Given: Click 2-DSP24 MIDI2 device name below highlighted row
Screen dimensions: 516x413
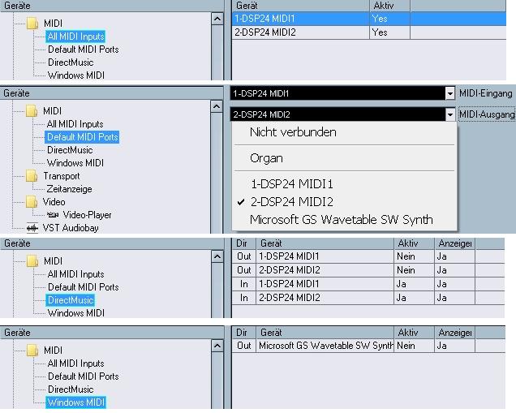Looking at the screenshot, I should click(265, 32).
